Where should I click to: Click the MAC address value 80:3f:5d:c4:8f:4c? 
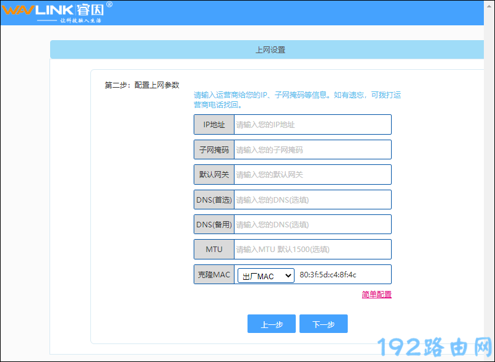pyautogui.click(x=328, y=275)
